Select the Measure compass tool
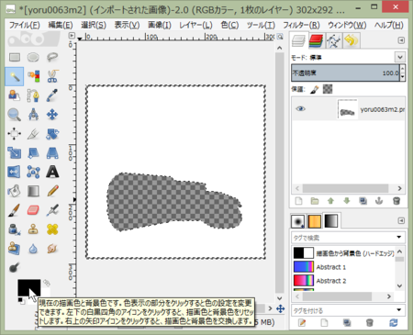 tap(33, 115)
